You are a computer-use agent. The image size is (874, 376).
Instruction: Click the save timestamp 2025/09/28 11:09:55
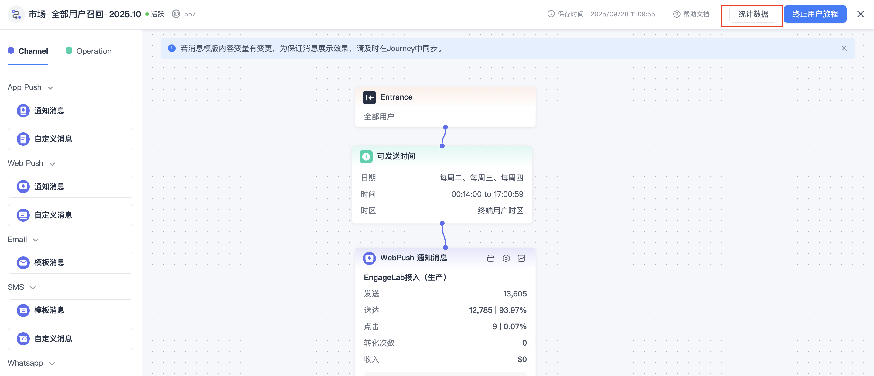pyautogui.click(x=623, y=14)
